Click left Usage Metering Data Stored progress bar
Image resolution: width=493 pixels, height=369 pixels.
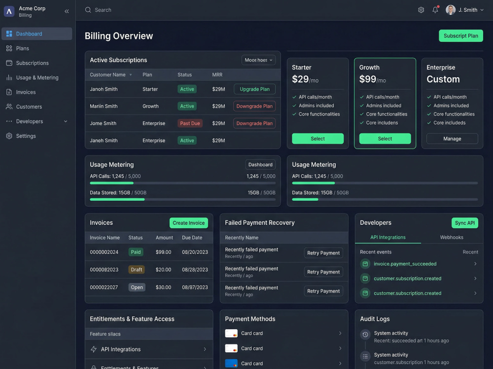[x=183, y=199]
